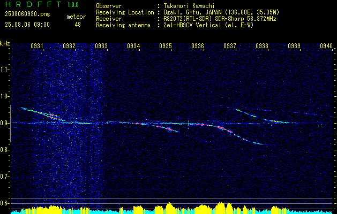Click the Receiving antenna label
The height and width of the screenshot is (214, 337).
click(x=123, y=25)
